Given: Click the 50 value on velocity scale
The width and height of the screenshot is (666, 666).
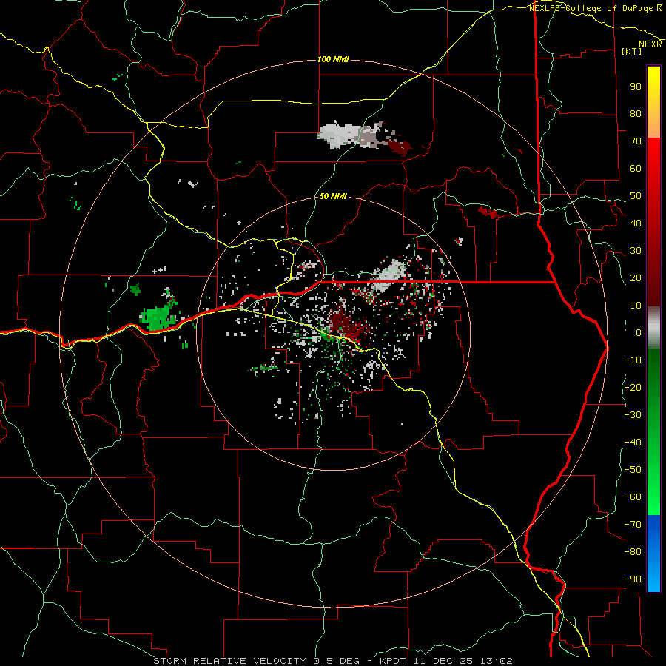Looking at the screenshot, I should point(636,196).
